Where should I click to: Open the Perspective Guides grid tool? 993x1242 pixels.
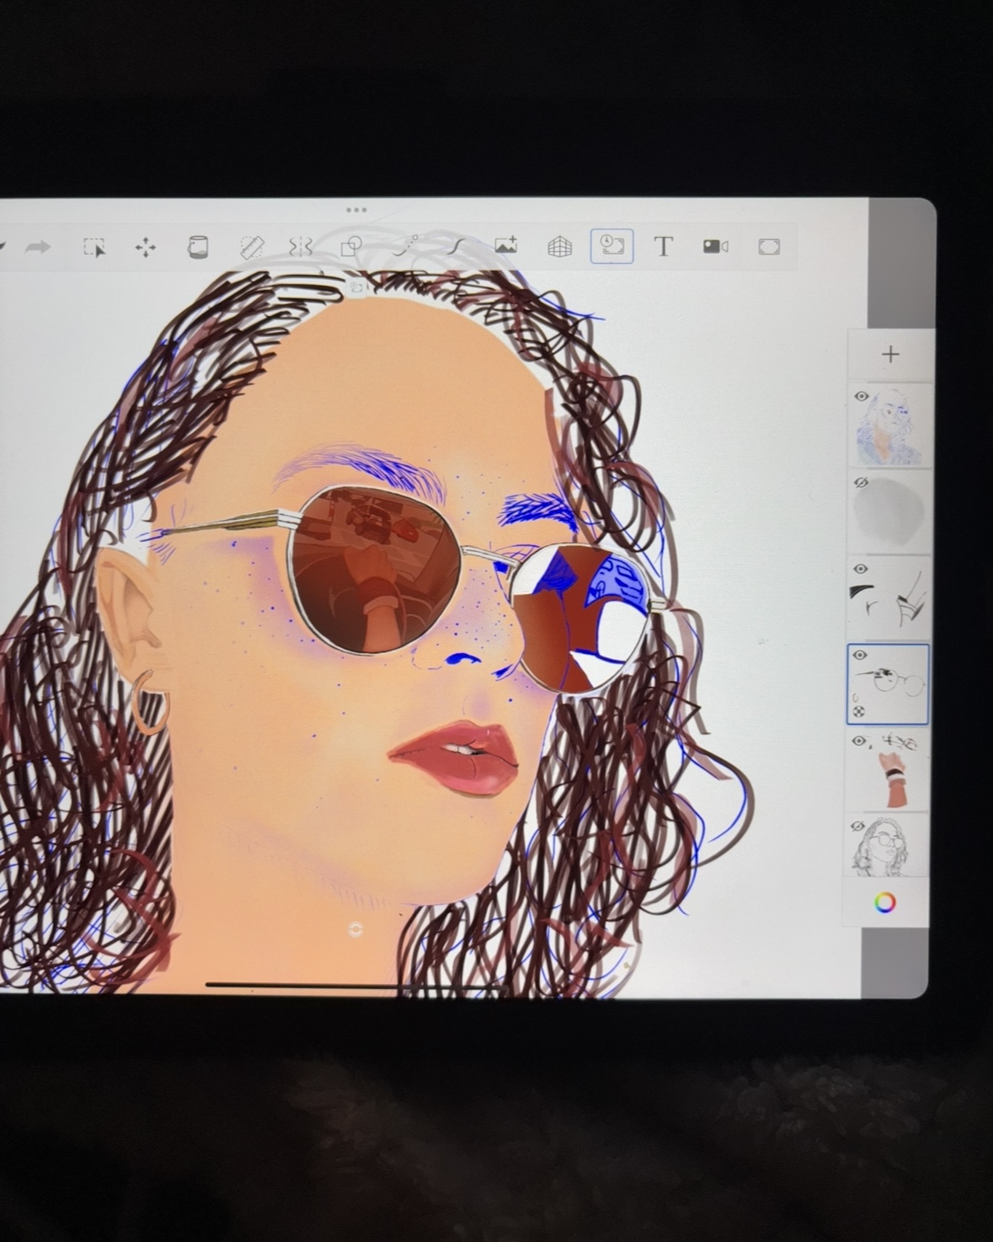[x=559, y=246]
